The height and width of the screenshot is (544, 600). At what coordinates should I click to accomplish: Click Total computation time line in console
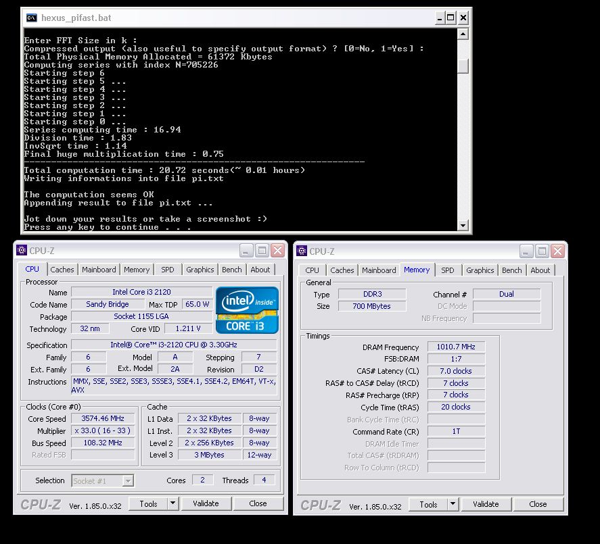[x=164, y=170]
